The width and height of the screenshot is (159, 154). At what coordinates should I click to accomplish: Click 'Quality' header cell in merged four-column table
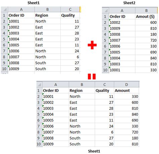coord(104,91)
